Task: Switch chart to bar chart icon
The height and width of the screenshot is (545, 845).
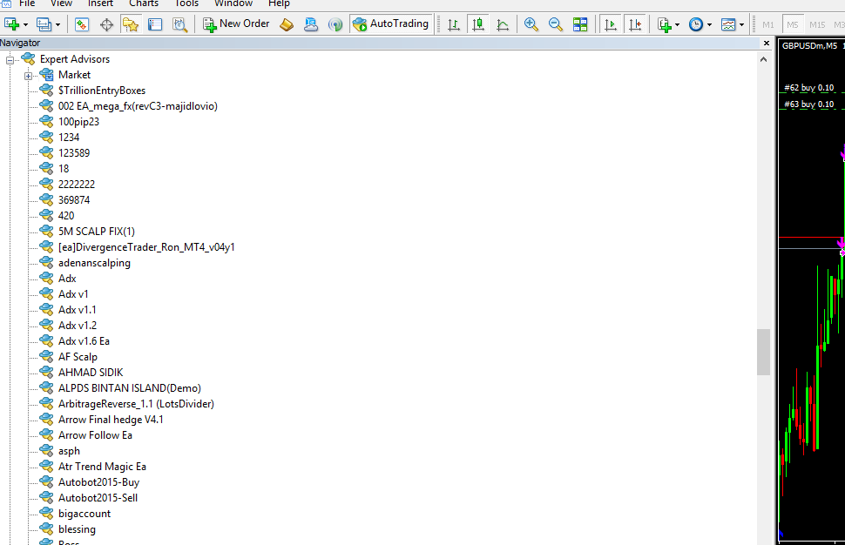Action: pyautogui.click(x=454, y=24)
